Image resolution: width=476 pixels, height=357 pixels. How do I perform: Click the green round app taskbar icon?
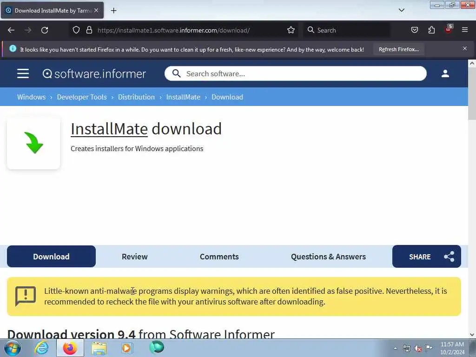pos(157,347)
